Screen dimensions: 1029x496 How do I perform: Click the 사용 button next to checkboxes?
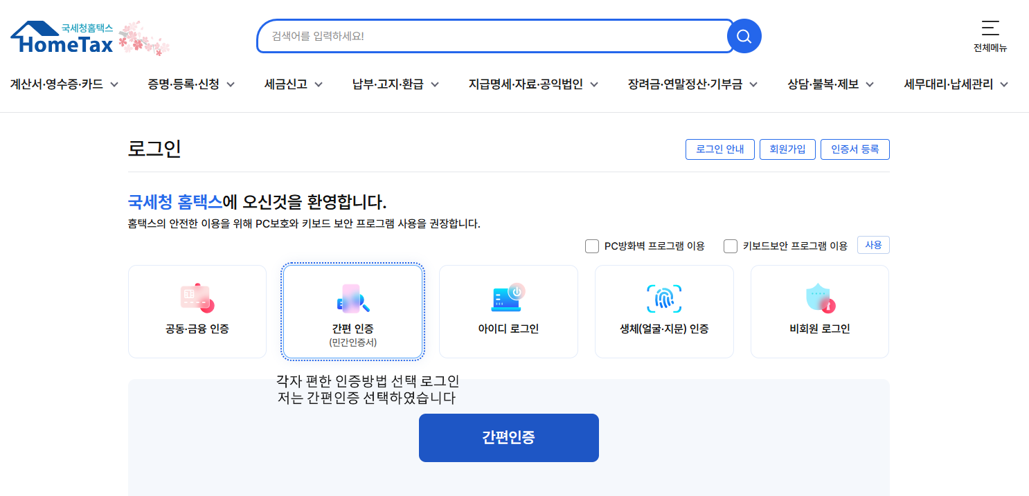(873, 244)
